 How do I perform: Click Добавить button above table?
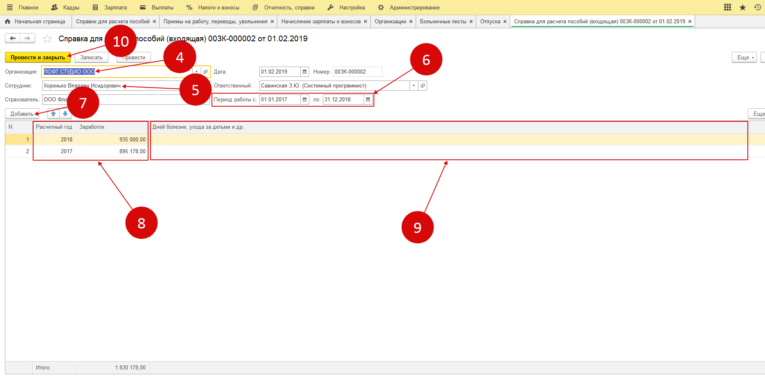point(22,114)
